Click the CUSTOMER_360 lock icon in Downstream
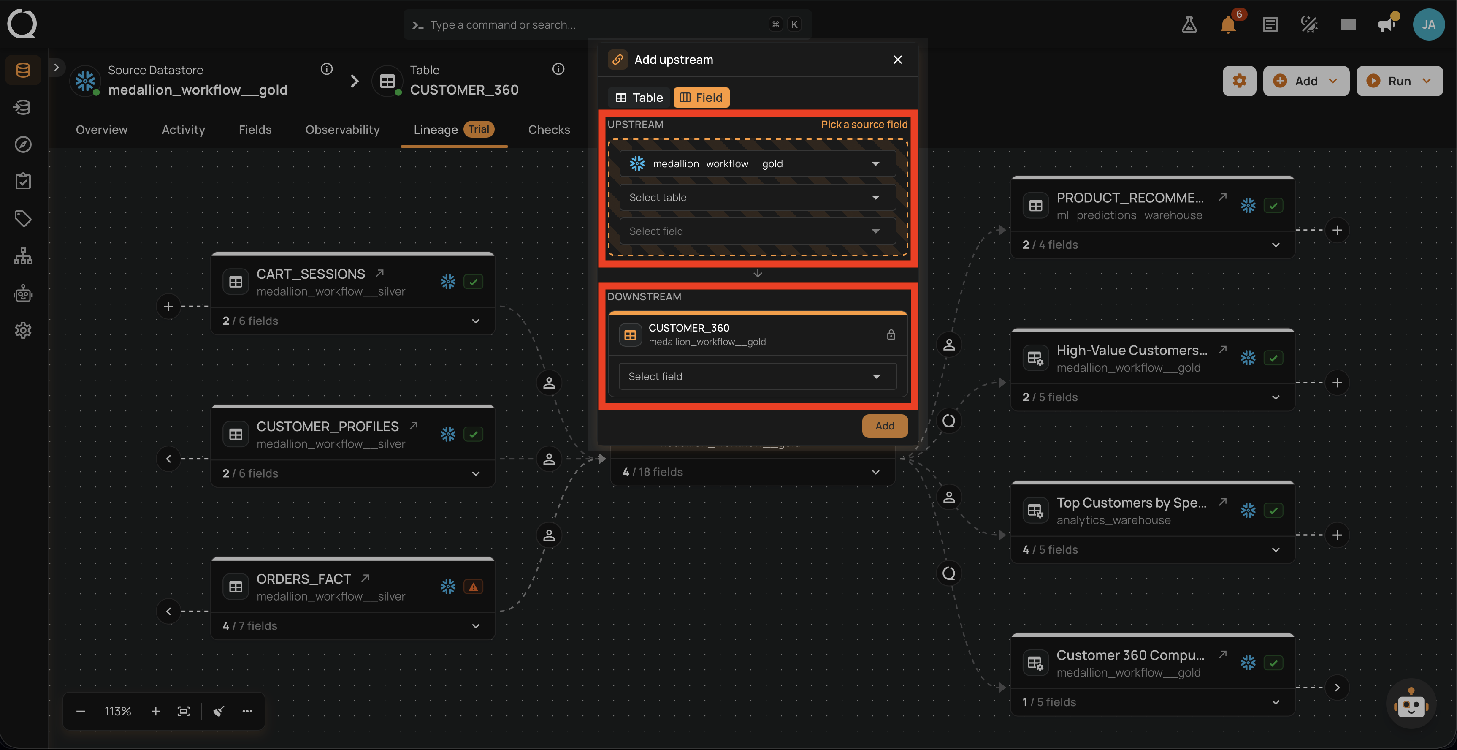This screenshot has width=1457, height=750. [x=891, y=334]
